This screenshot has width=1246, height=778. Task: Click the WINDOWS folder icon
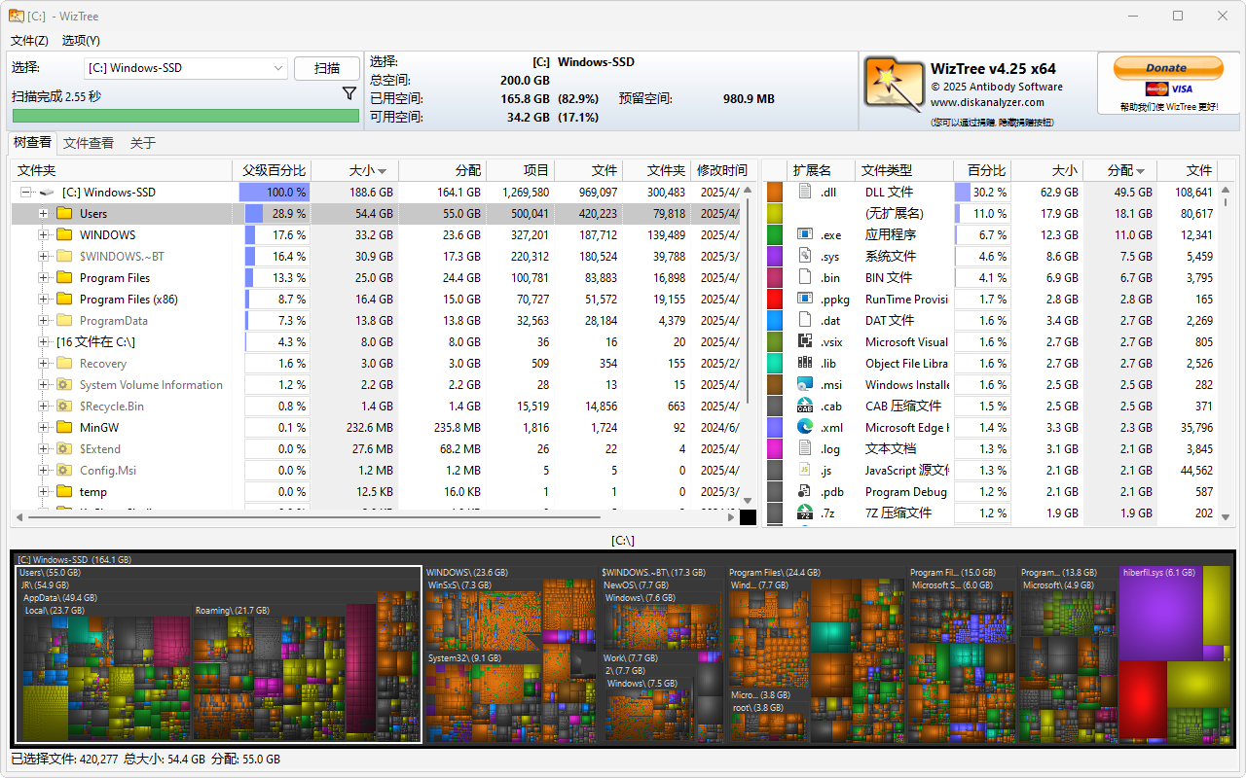coord(65,234)
